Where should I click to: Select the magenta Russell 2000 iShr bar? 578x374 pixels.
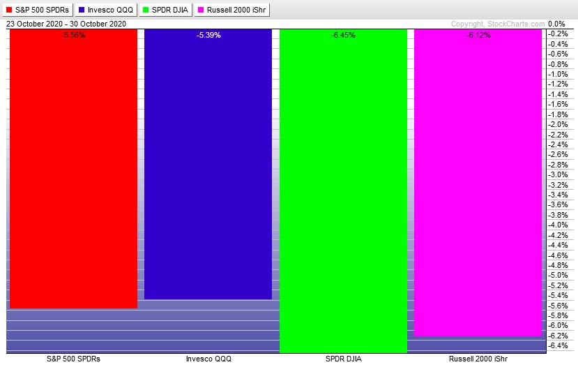478,183
